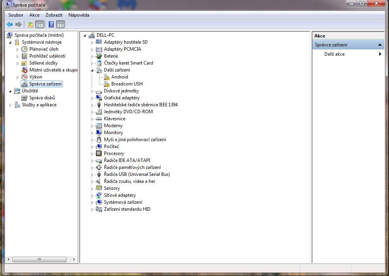Minimize the Správa počítače window
Viewport: 389px width, 276px height.
click(351, 3)
